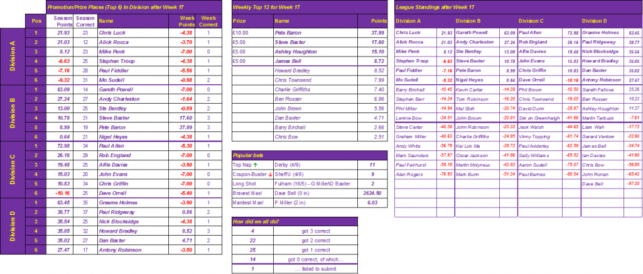Click the Top Nap label in Popular bets

(242, 166)
